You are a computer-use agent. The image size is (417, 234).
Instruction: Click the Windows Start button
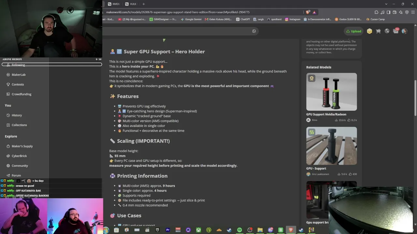106,230
